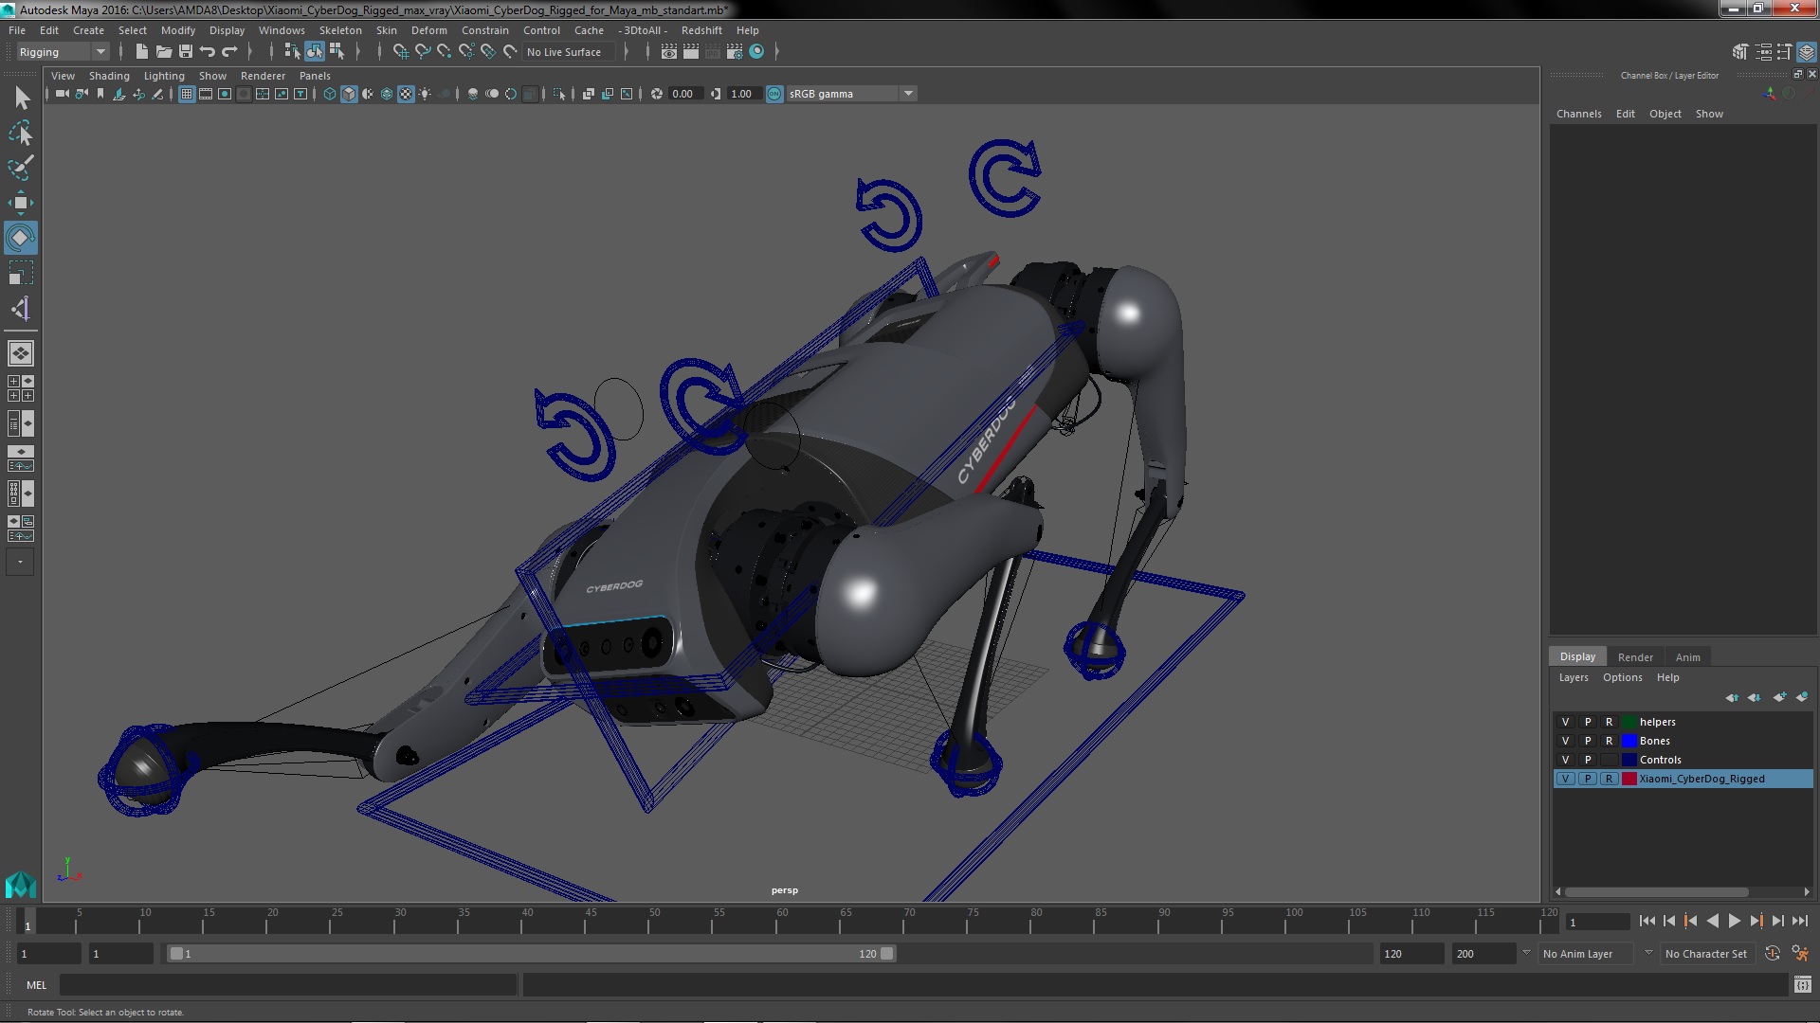Open animation preferences icon
The width and height of the screenshot is (1820, 1023).
[x=1800, y=954]
